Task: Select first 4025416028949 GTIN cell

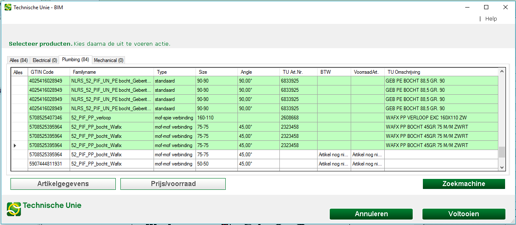Action: 49,81
